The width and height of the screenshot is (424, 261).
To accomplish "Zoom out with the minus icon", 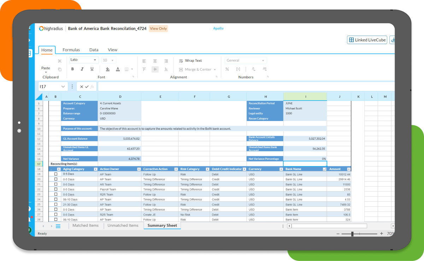I will 338,234.
